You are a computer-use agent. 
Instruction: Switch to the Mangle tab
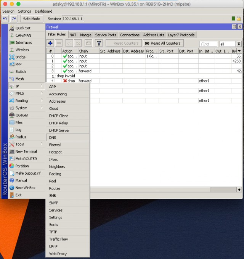86,35
